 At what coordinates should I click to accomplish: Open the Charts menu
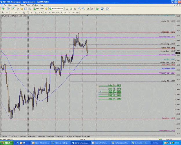22,5
